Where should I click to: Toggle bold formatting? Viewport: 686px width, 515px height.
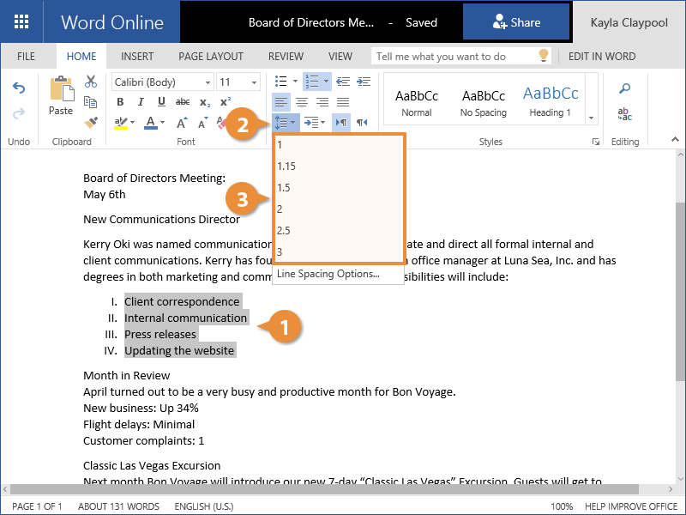pyautogui.click(x=120, y=102)
